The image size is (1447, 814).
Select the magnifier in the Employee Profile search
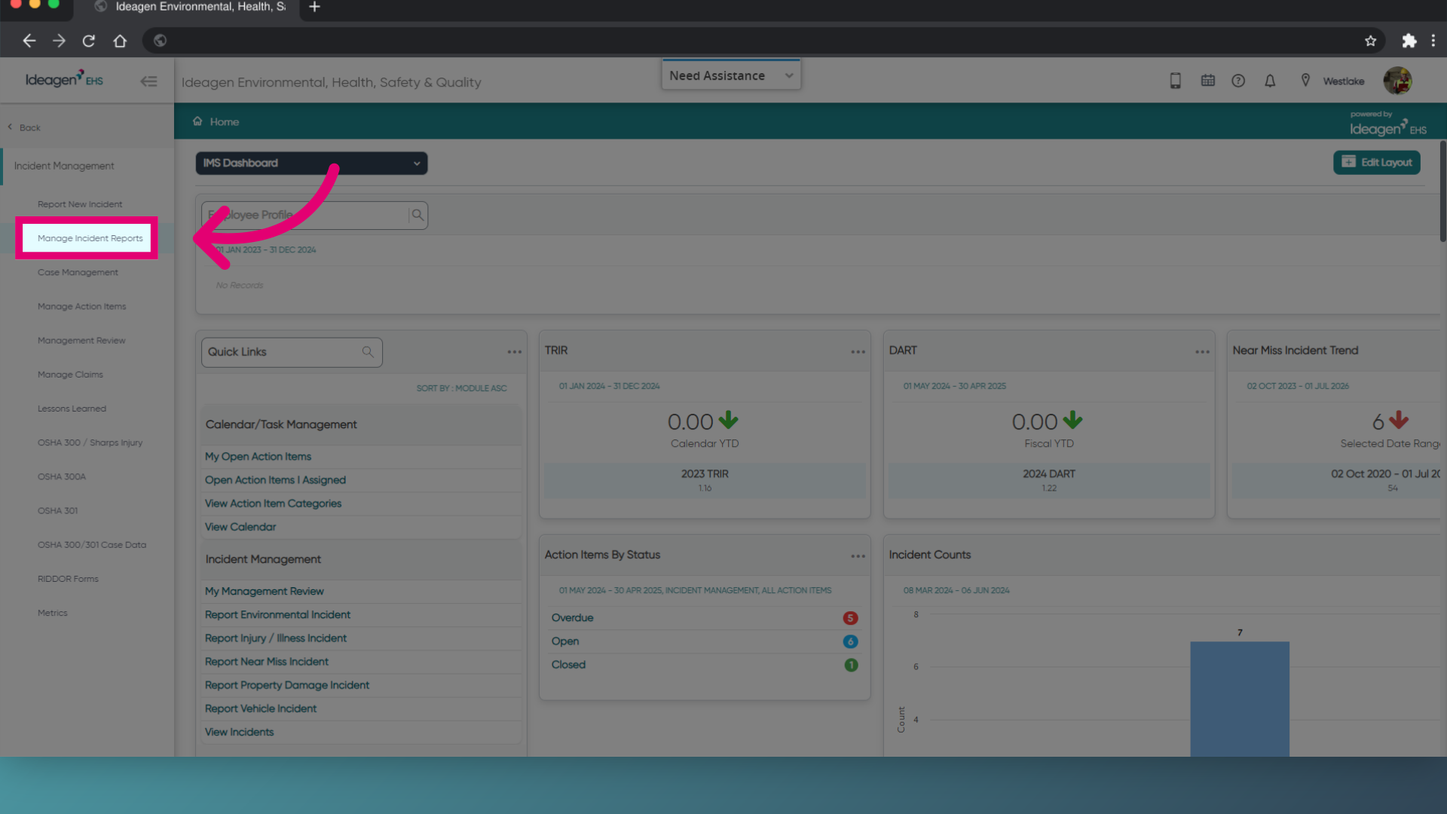[418, 215]
